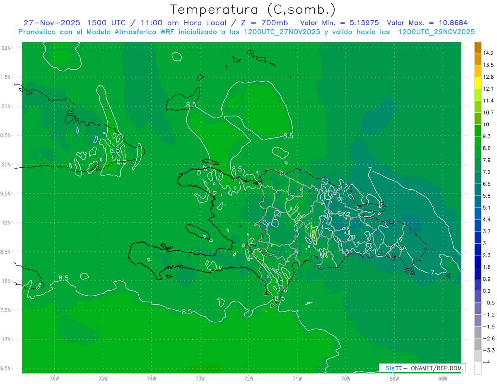Screen dimensions: 497x384
Task: Click the colorbar label "7.2"
Action: [487, 172]
